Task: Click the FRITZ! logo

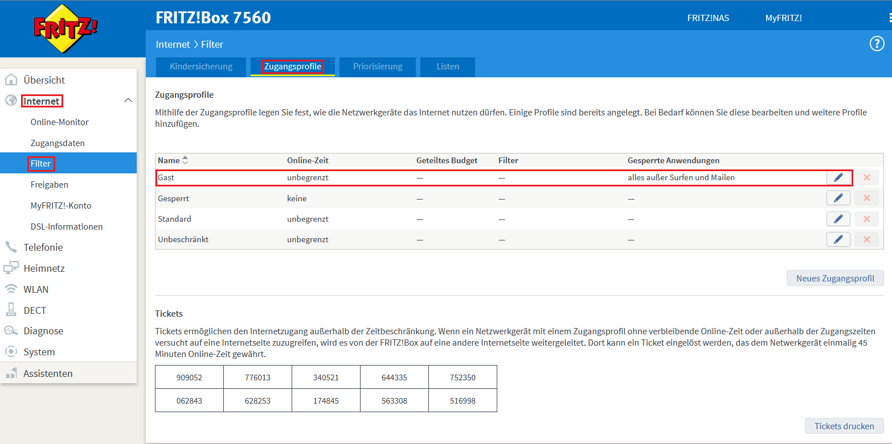Action: 66,29
